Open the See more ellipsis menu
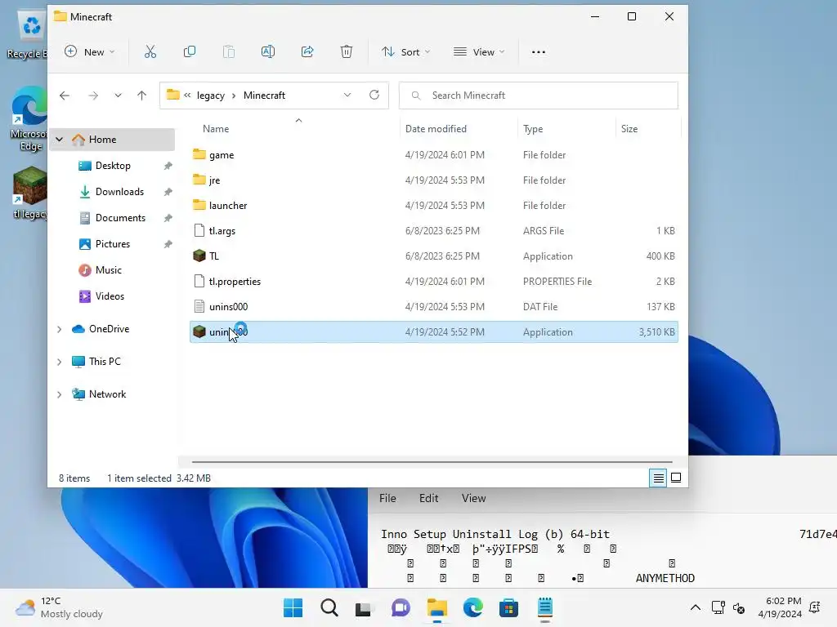Screen dimensions: 837x627 click(539, 51)
